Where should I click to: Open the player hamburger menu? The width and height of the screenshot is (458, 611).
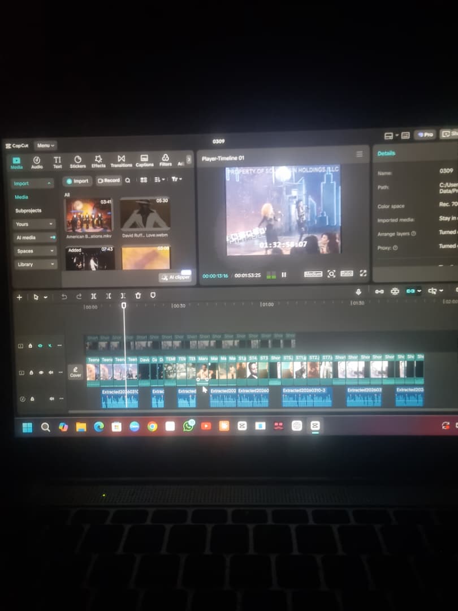(360, 154)
